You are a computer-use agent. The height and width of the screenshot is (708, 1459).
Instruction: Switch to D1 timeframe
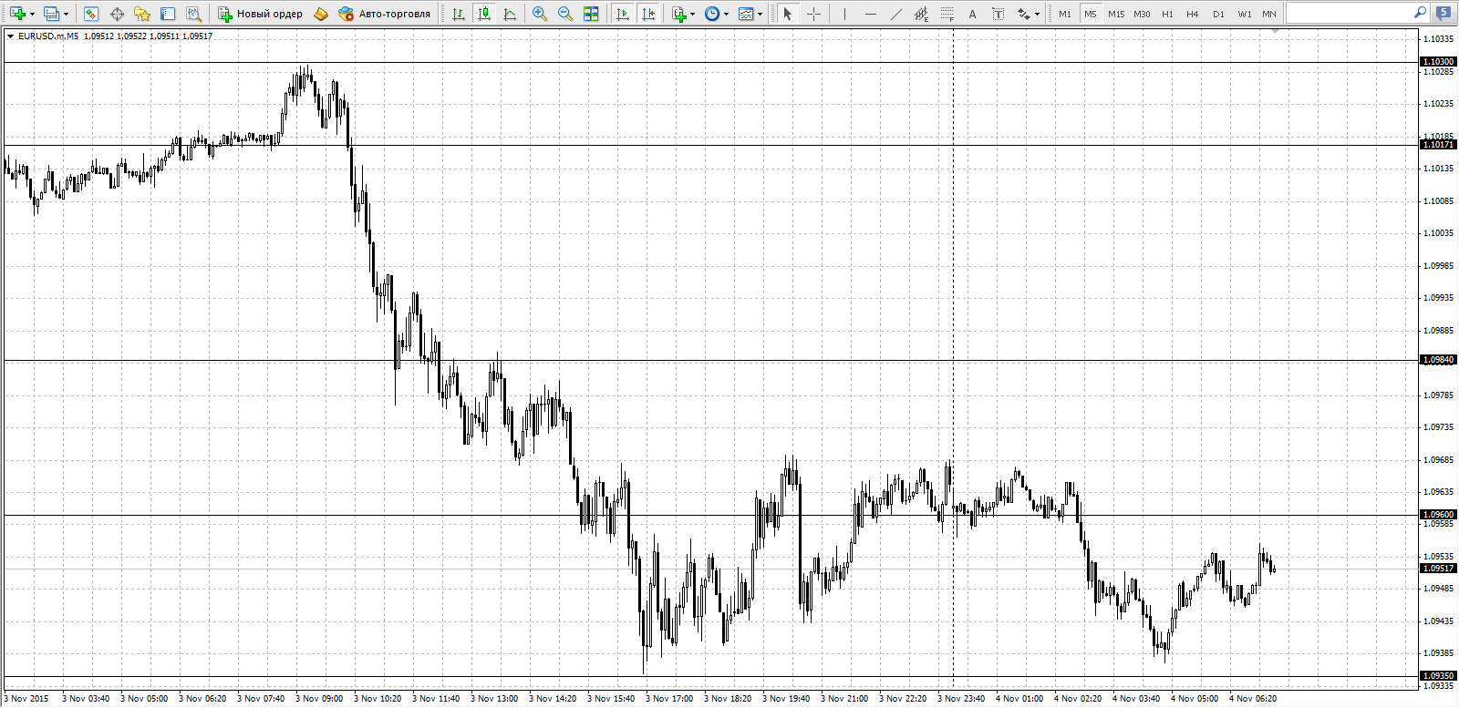(1218, 14)
